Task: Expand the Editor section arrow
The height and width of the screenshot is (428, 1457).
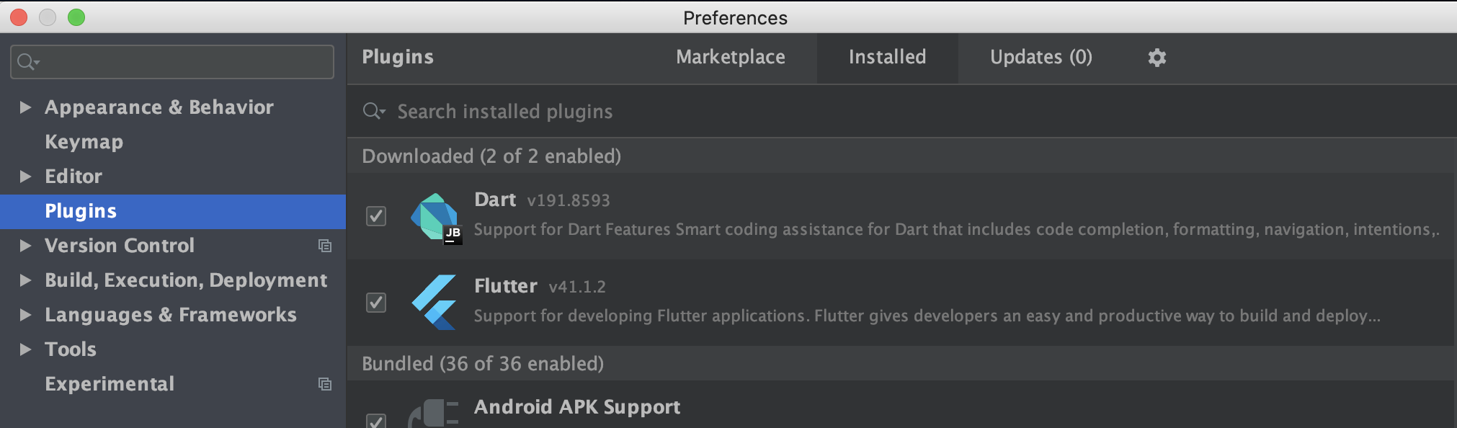Action: 26,177
